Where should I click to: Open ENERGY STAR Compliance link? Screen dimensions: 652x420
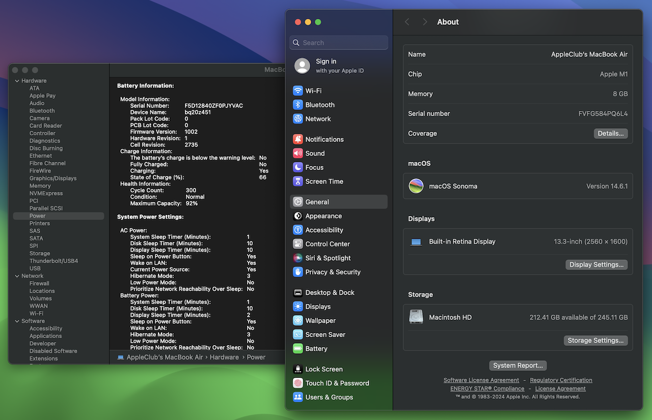point(487,388)
